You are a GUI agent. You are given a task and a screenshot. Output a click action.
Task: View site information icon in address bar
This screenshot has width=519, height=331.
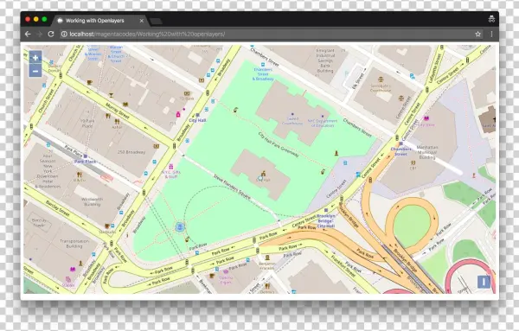point(64,34)
